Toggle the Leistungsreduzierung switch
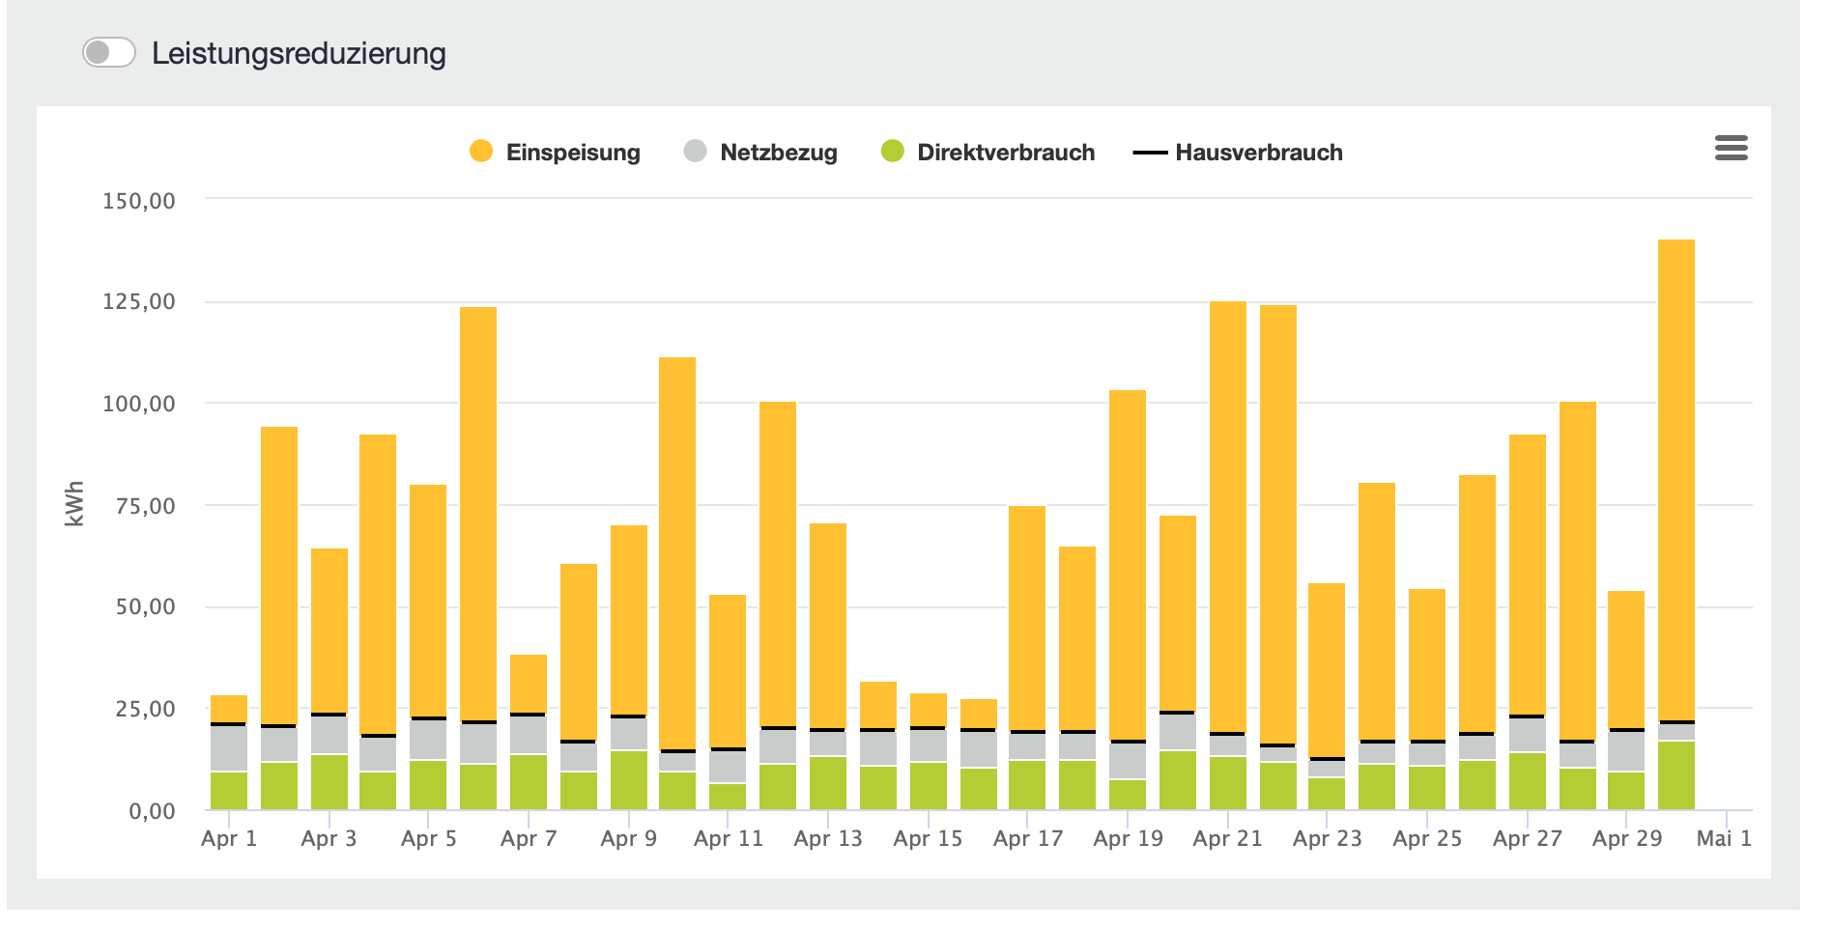Viewport: 1832px width, 927px height. (108, 52)
